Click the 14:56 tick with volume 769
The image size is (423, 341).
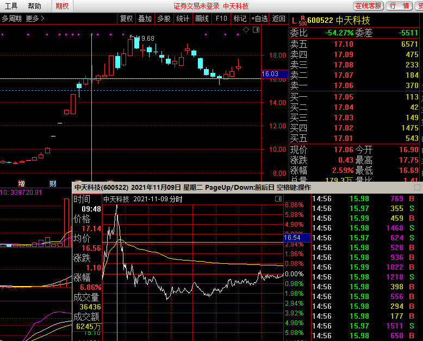pyautogui.click(x=363, y=199)
